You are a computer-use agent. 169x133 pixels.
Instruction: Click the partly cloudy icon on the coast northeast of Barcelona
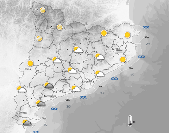(100, 73)
